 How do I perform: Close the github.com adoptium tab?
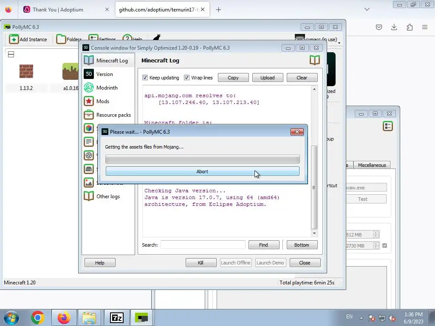(203, 9)
